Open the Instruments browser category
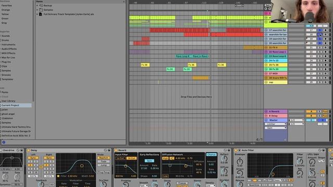The image size is (333, 187). pyautogui.click(x=8, y=45)
